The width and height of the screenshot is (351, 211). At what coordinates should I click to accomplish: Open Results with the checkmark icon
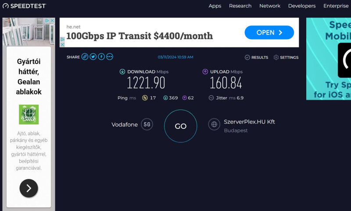[256, 58]
